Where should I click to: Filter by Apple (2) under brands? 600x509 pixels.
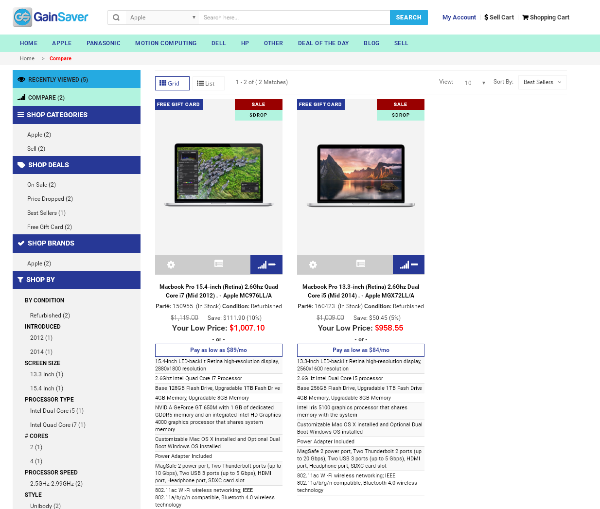(39, 263)
